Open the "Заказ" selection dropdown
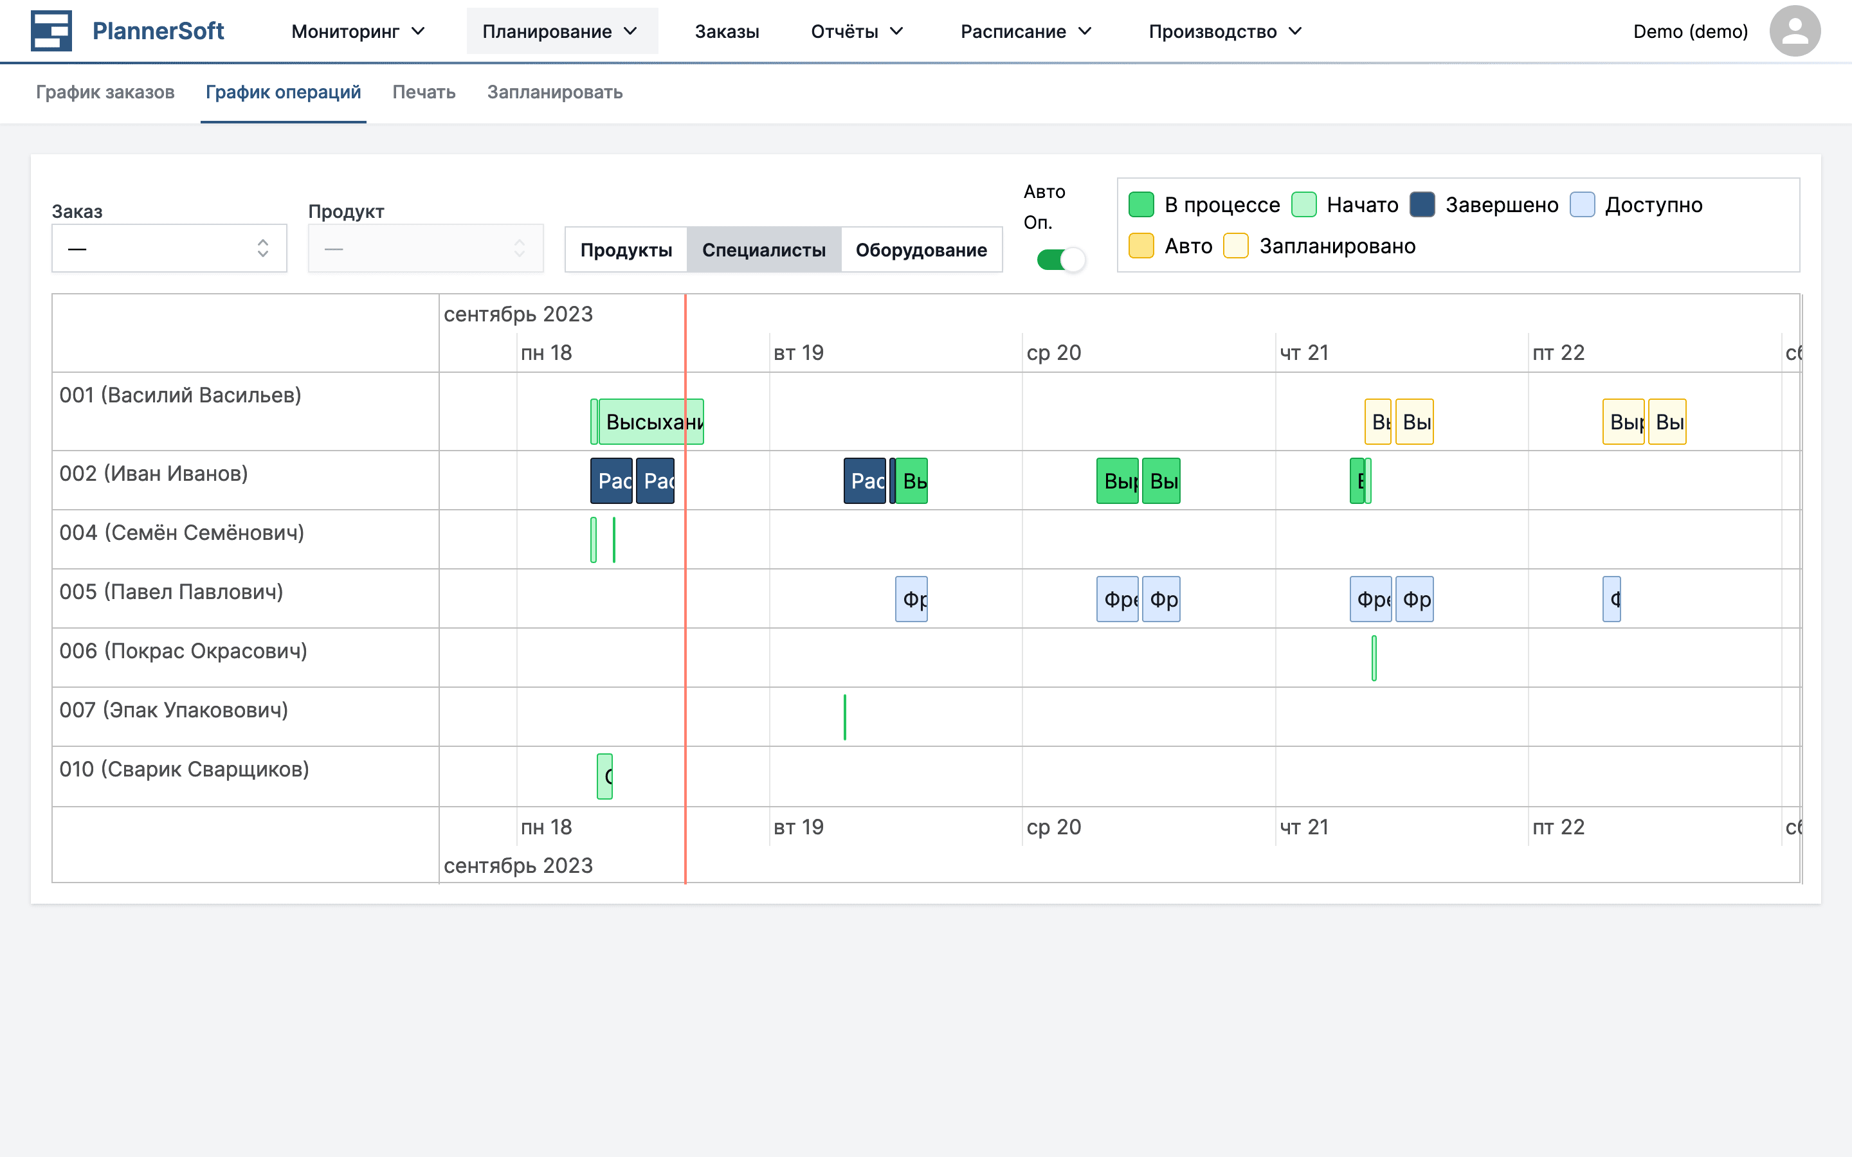This screenshot has width=1852, height=1157. [169, 247]
